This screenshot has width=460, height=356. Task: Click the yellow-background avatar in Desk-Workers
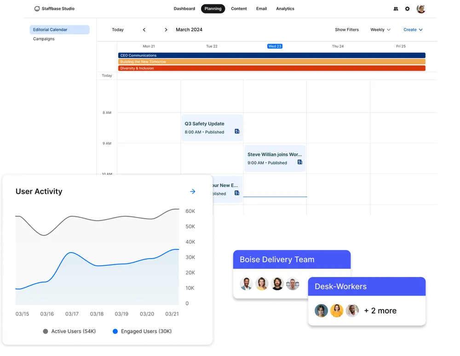pyautogui.click(x=337, y=311)
